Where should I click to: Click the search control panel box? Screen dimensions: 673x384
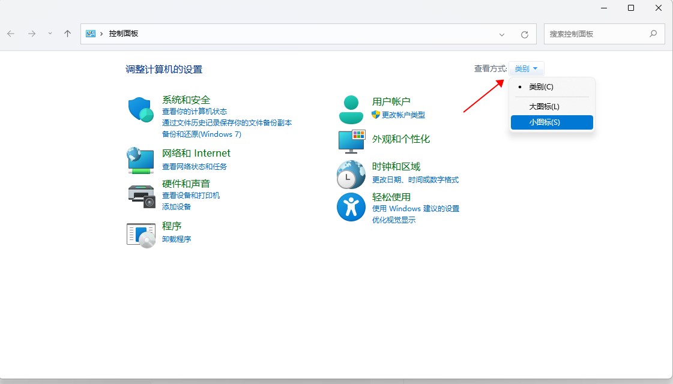click(x=597, y=34)
